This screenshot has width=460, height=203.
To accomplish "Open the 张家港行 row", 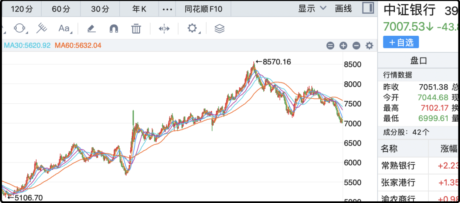I will pos(418,182).
